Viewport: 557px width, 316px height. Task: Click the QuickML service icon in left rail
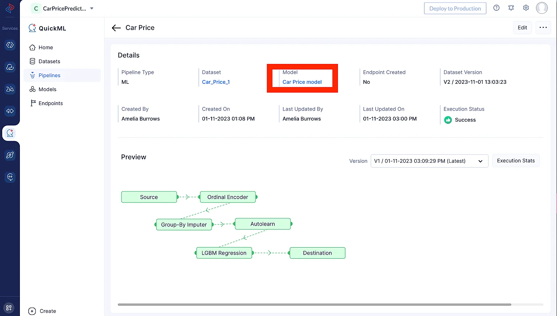10,133
